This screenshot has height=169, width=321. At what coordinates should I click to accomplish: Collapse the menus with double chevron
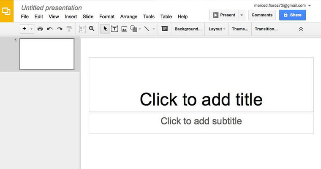(301, 29)
